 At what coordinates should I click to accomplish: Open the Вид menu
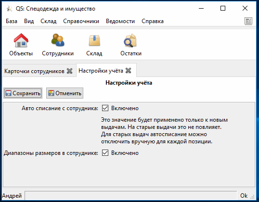pos(29,21)
